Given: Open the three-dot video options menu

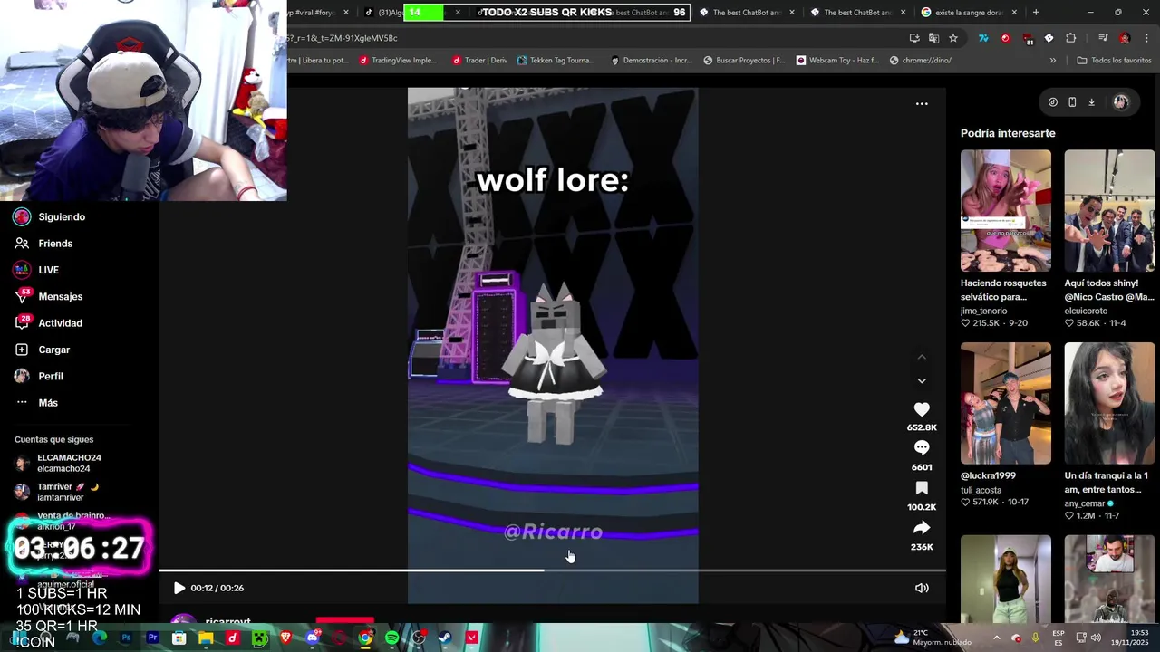Looking at the screenshot, I should pyautogui.click(x=922, y=104).
